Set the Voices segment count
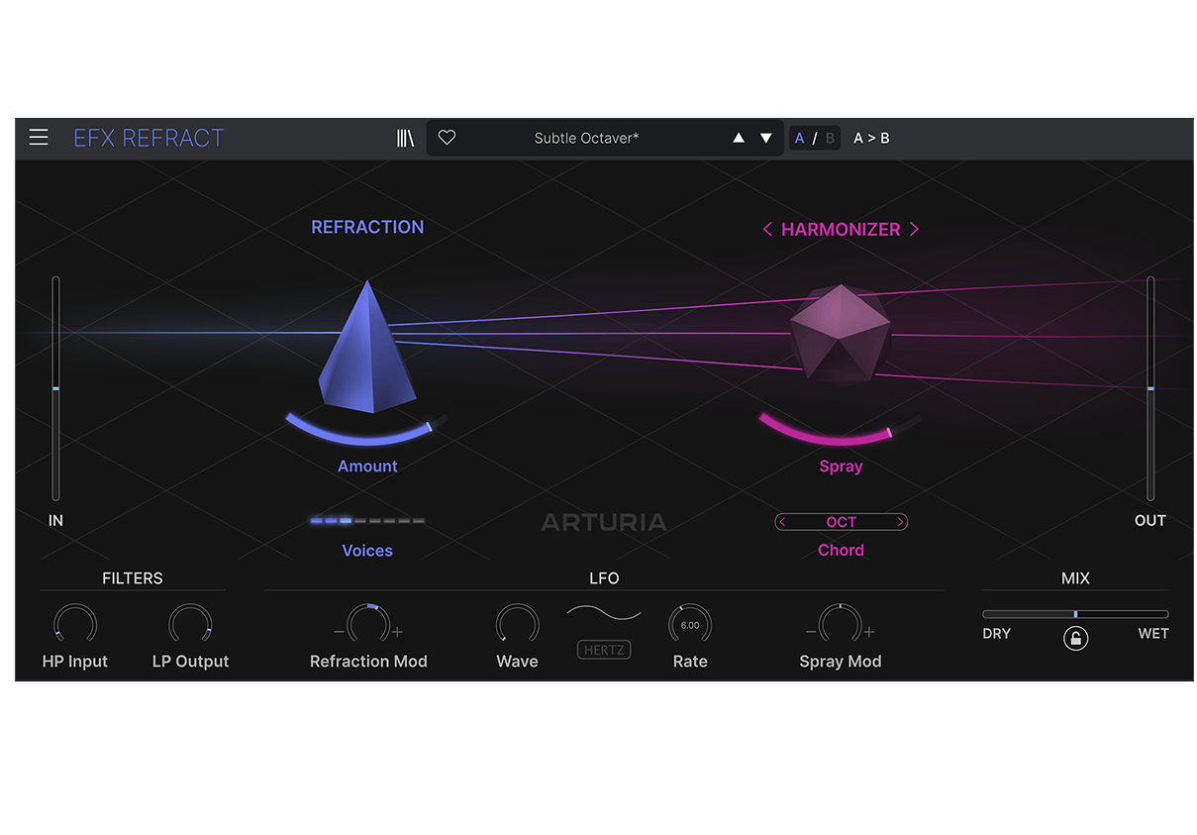 (x=367, y=520)
